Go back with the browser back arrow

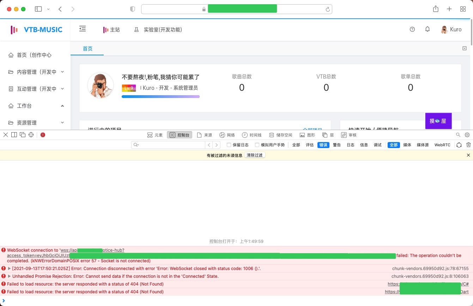click(x=60, y=9)
